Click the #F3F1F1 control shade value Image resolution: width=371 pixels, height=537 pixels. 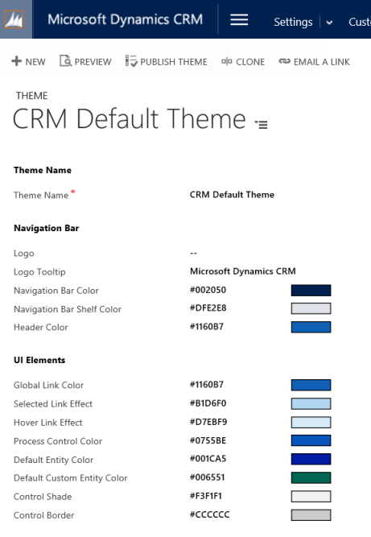206,496
